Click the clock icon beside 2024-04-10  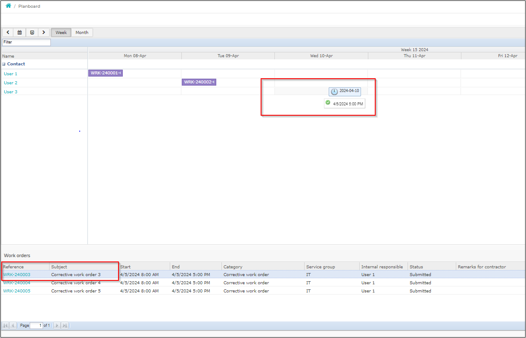(x=334, y=92)
